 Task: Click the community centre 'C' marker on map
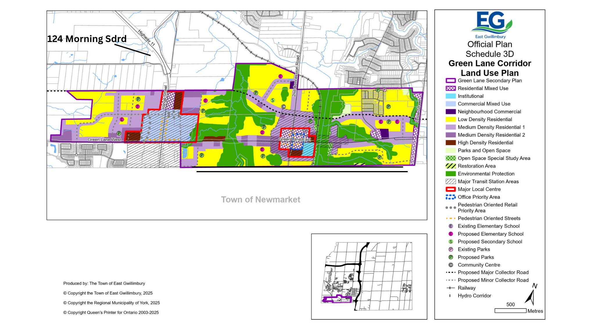[x=284, y=107]
